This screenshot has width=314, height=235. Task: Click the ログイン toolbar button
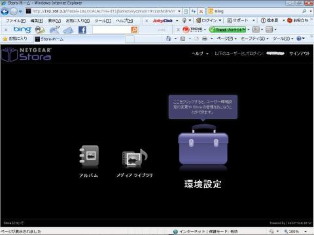206,20
